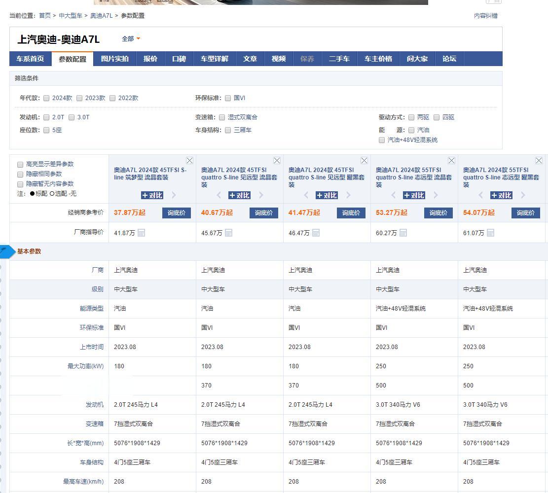
Task: Move 55TFSI 志远型 曜黑套装 column left
Action: (x=481, y=195)
